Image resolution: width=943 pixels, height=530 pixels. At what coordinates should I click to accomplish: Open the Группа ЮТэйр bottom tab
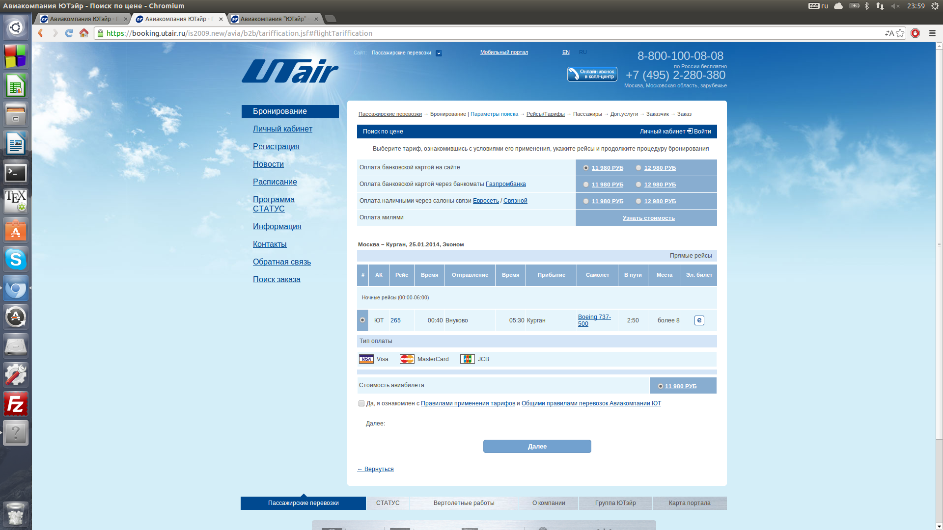[x=615, y=503]
